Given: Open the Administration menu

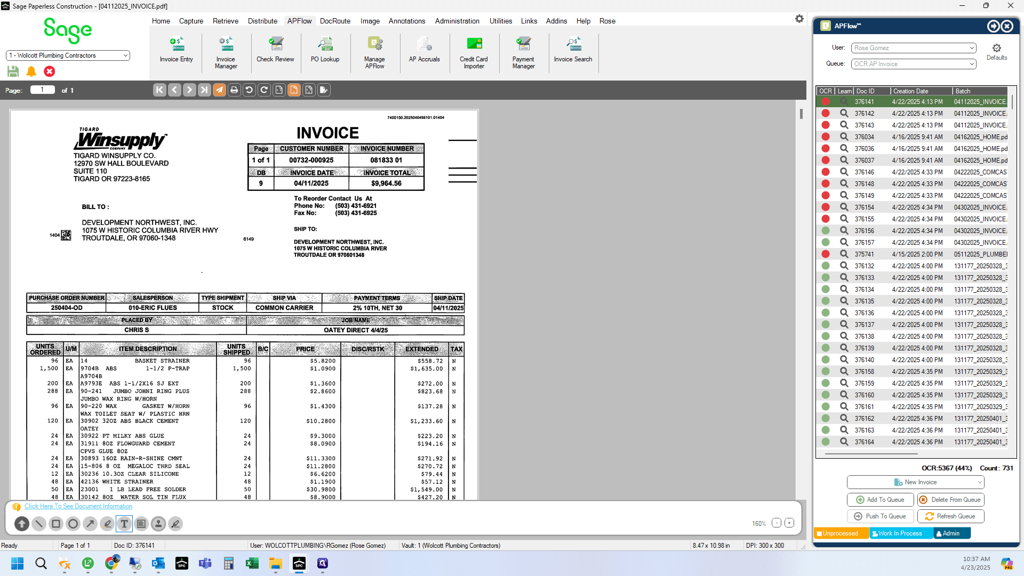Looking at the screenshot, I should pos(457,21).
